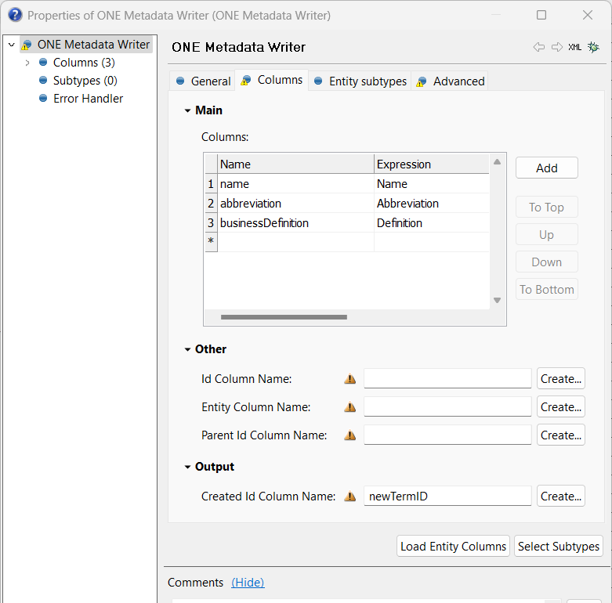Click the columns table horizontal scrollbar
612x603 pixels.
[284, 317]
